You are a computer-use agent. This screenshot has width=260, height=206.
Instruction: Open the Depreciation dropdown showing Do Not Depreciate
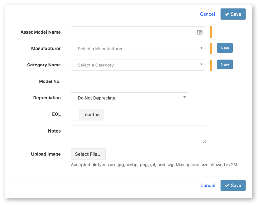129,98
